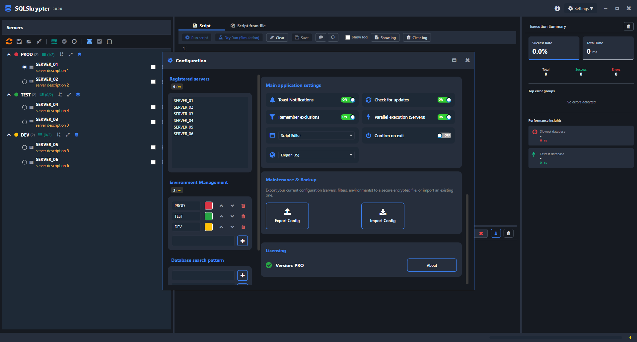
Task: Collapse the PROD environment group
Action: [x=9, y=54]
